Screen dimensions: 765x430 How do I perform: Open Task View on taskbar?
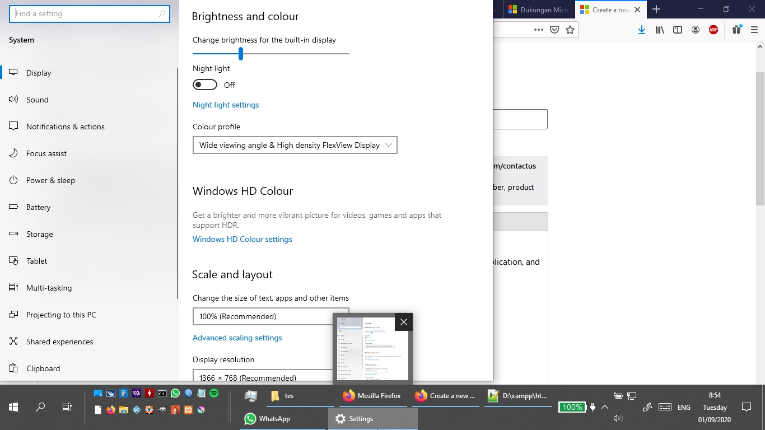coord(67,407)
